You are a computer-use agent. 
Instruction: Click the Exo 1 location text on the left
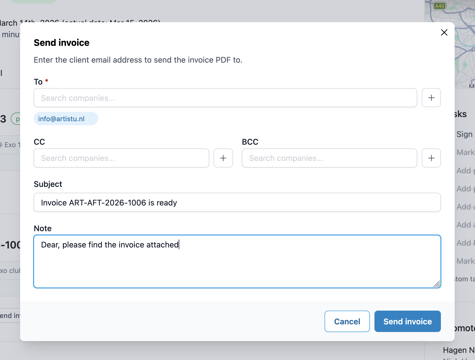click(x=10, y=145)
